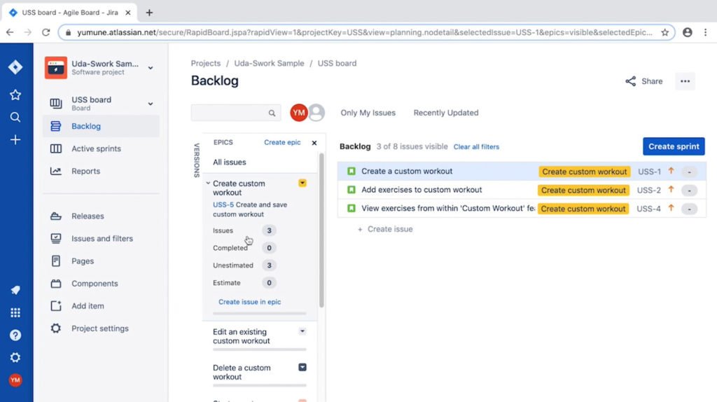Screen dimensions: 717x402
Task: Open Project settings in sidebar
Action: click(x=102, y=328)
